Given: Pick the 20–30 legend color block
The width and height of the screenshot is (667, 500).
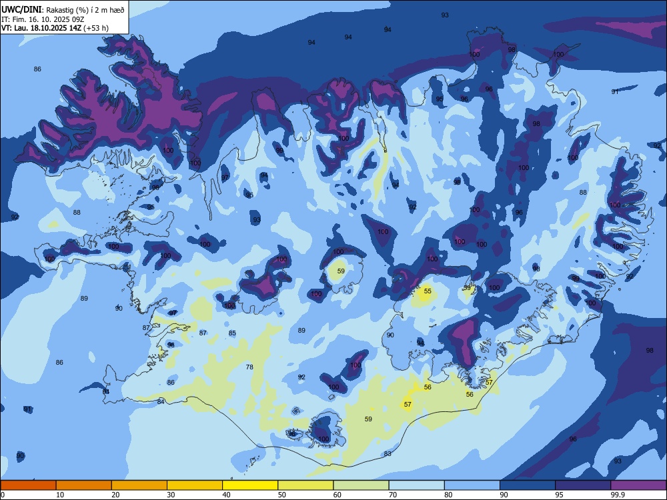Looking at the screenshot, I should 139,485.
